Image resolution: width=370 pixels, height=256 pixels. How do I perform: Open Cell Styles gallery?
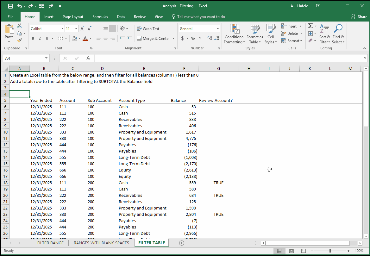coord(271,34)
